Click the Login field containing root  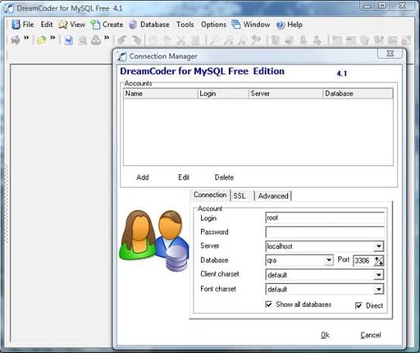click(x=325, y=218)
